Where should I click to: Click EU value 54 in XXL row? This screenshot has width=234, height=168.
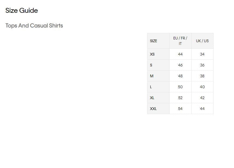(x=180, y=109)
